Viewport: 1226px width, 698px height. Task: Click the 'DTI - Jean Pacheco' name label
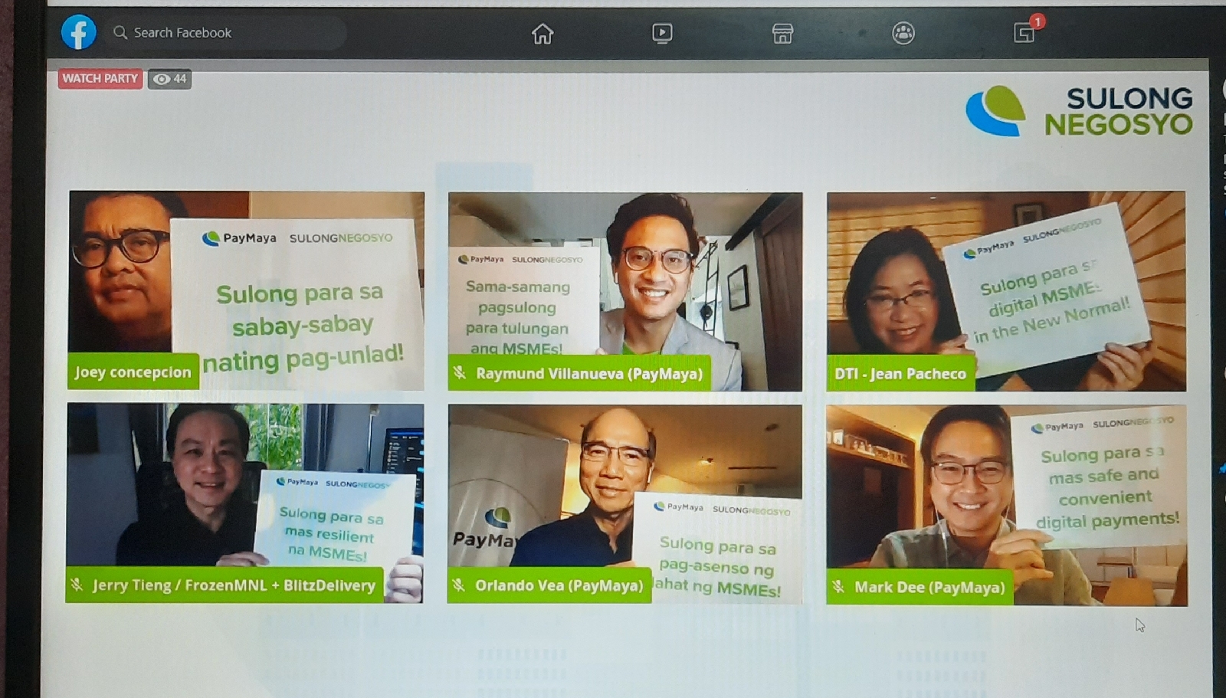point(900,374)
